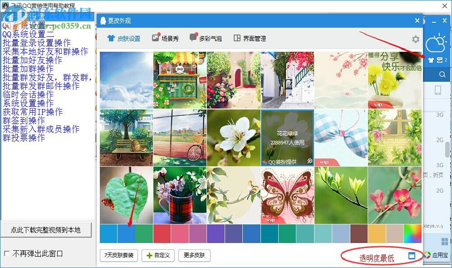Open 批量群发群邮件操作 link
The height and width of the screenshot is (268, 452).
41,86
